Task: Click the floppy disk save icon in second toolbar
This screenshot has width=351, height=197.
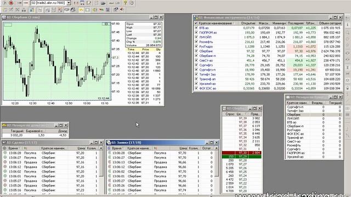Action: [x=108, y=10]
